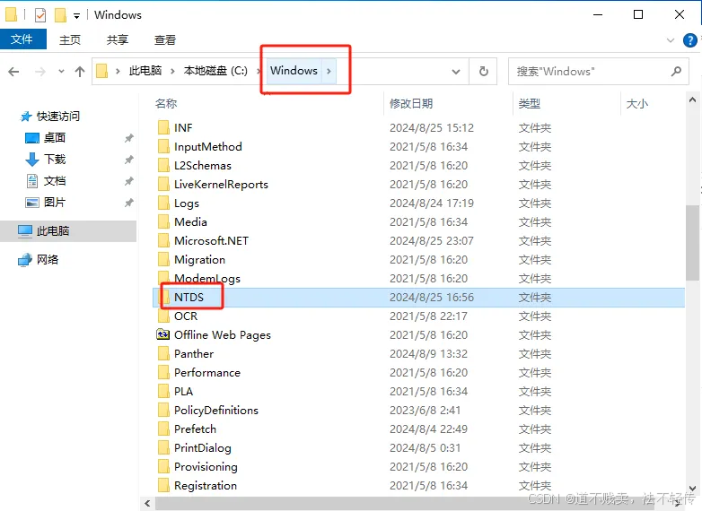This screenshot has width=702, height=511.
Task: Select the Prefetch folder icon
Action: (164, 429)
